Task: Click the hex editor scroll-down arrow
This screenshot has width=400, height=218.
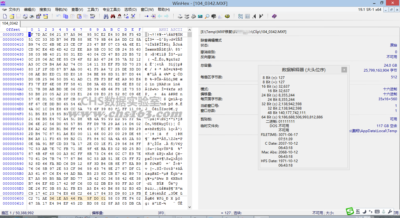Action: click(189, 207)
